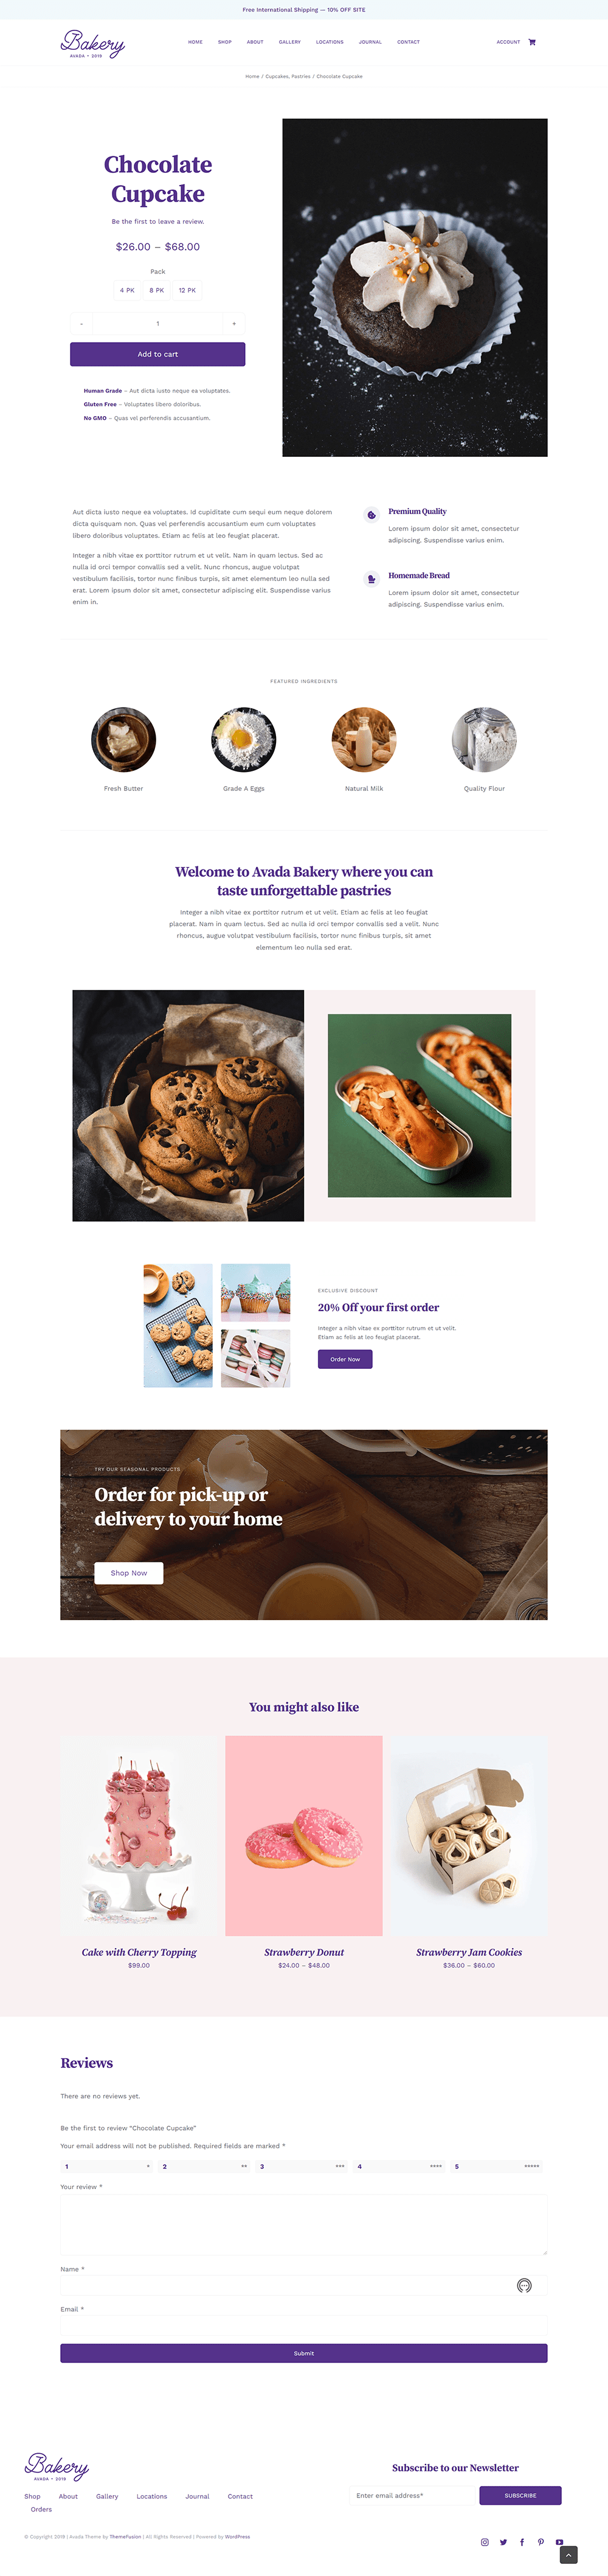Choose the 12 PK pack option
The height and width of the screenshot is (2576, 608).
click(x=187, y=290)
